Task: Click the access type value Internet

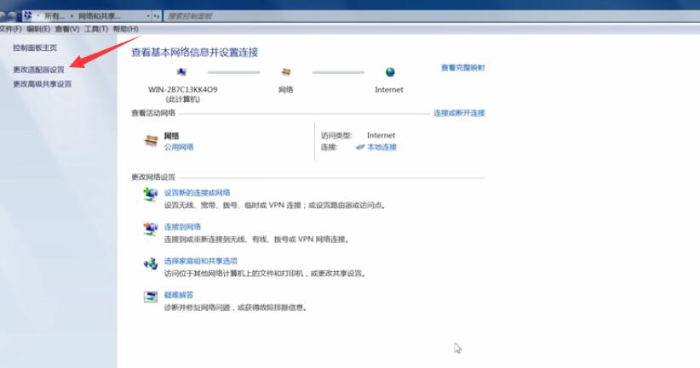Action: pyautogui.click(x=381, y=135)
